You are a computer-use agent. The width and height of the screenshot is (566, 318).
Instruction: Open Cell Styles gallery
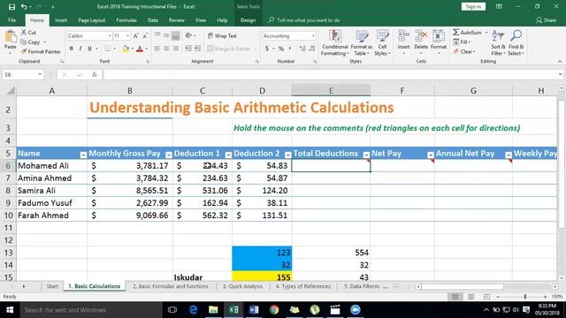[x=382, y=43]
